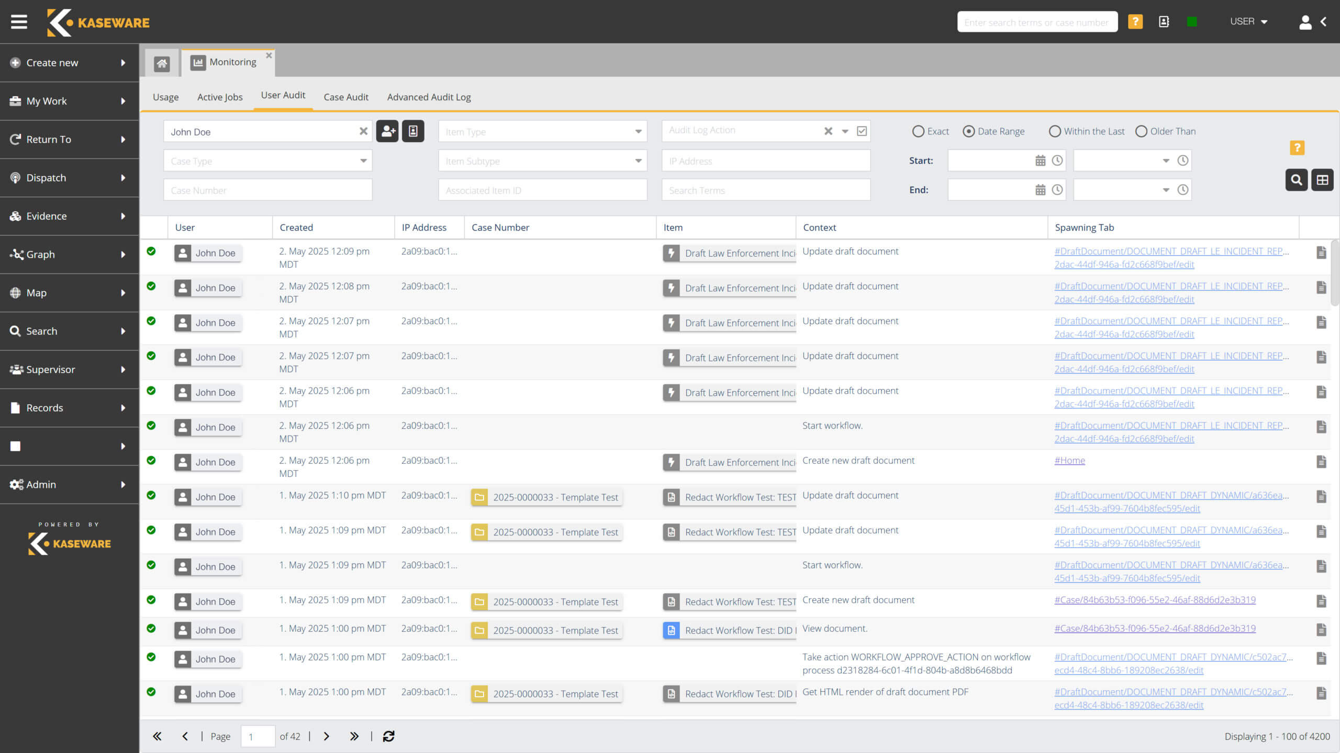Click the add user icon button
Viewport: 1340px width, 753px height.
(x=387, y=131)
